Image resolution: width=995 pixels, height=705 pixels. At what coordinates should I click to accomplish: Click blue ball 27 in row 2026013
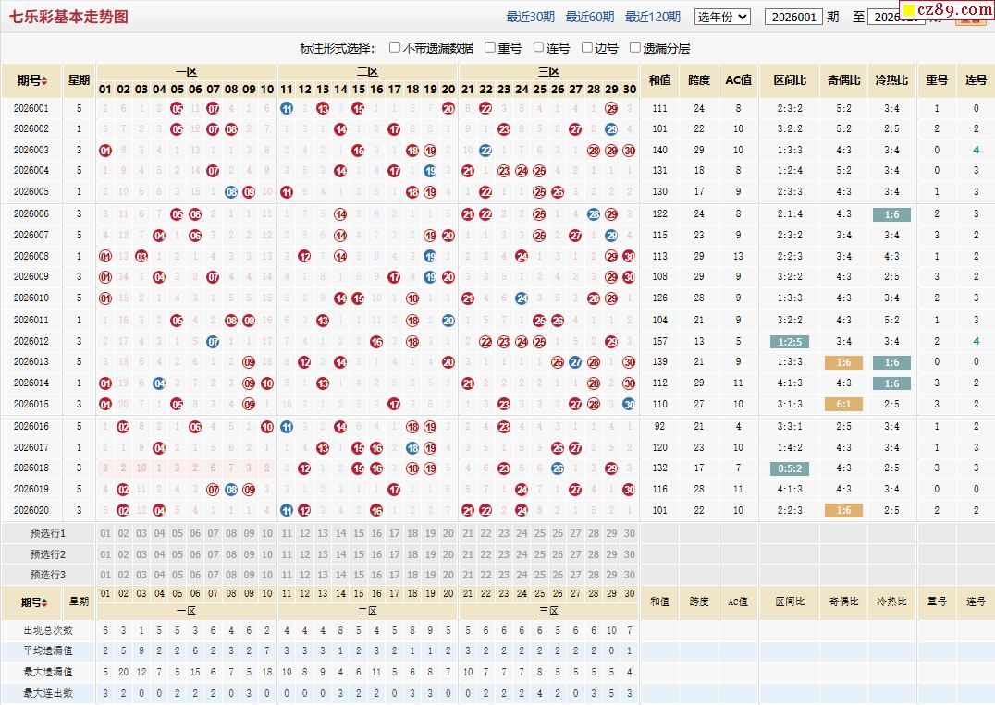click(575, 362)
